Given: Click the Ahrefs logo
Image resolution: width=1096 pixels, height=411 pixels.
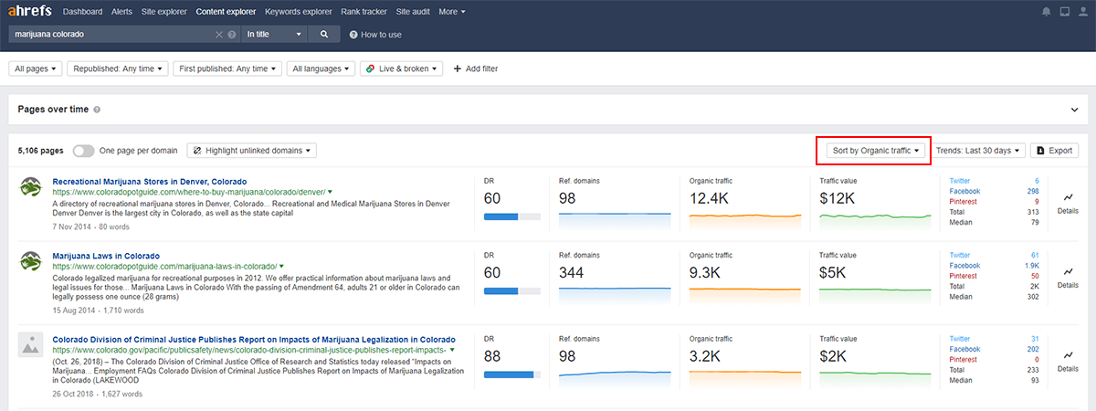Looking at the screenshot, I should coord(31,12).
